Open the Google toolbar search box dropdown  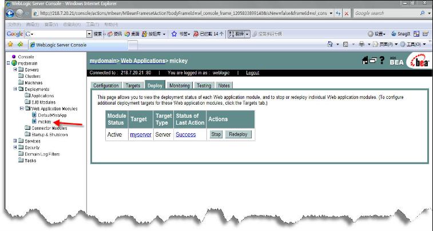click(89, 34)
